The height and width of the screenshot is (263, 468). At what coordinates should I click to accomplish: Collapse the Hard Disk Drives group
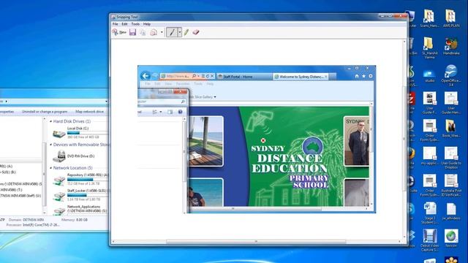[x=50, y=121]
